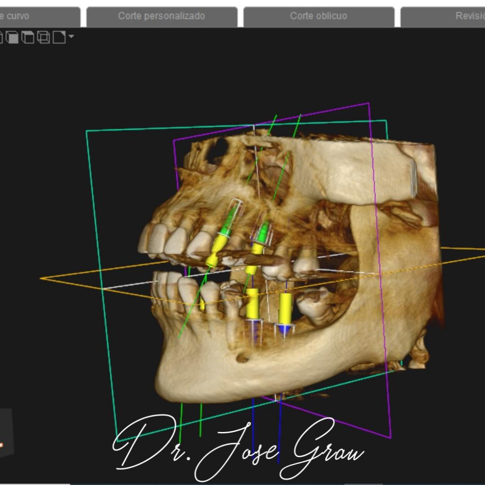Viewport: 485px width, 485px height.
Task: Select the left lower yellow abutment
Action: click(253, 304)
